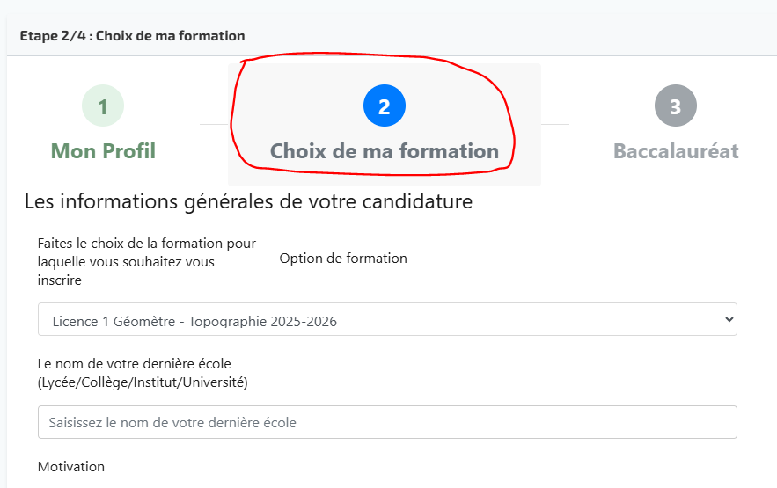The width and height of the screenshot is (777, 488).
Task: Click the Option de formation label
Action: [x=343, y=259]
